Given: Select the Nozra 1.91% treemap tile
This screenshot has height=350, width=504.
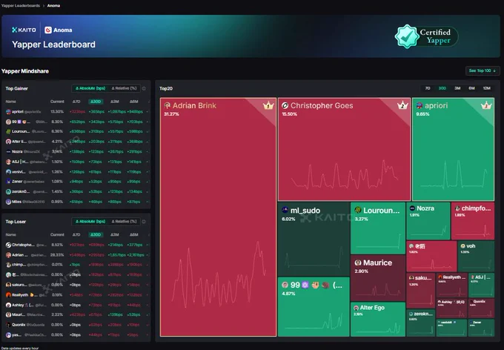Looking at the screenshot, I should 428,221.
